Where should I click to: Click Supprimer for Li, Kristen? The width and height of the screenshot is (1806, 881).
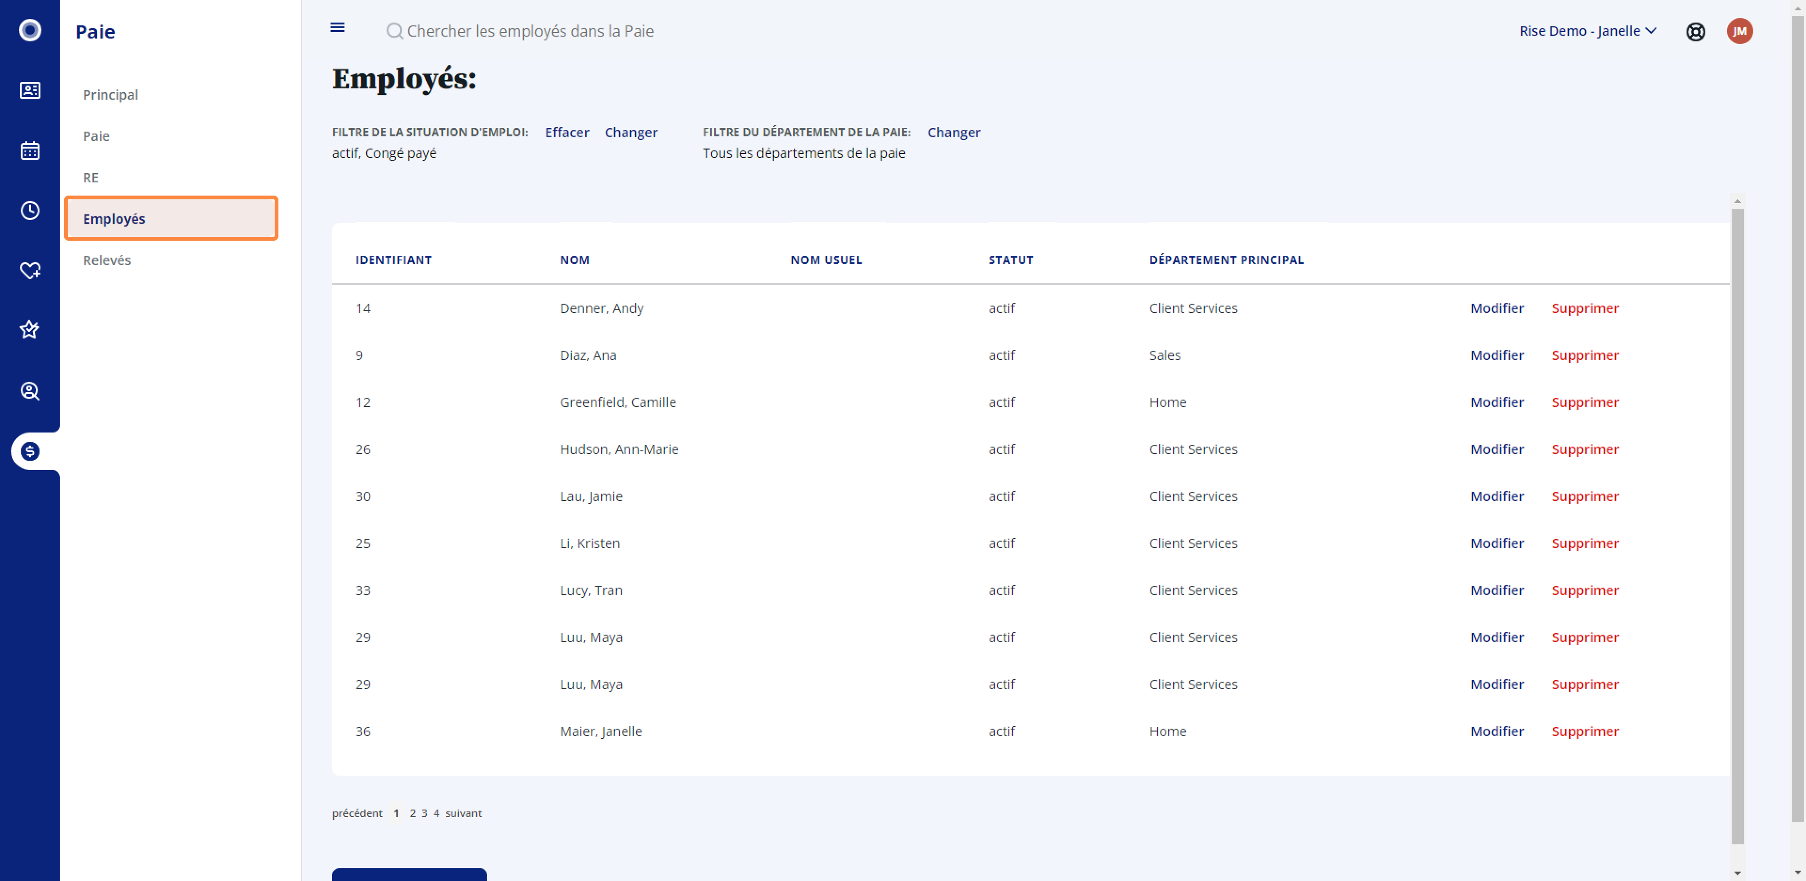point(1584,543)
